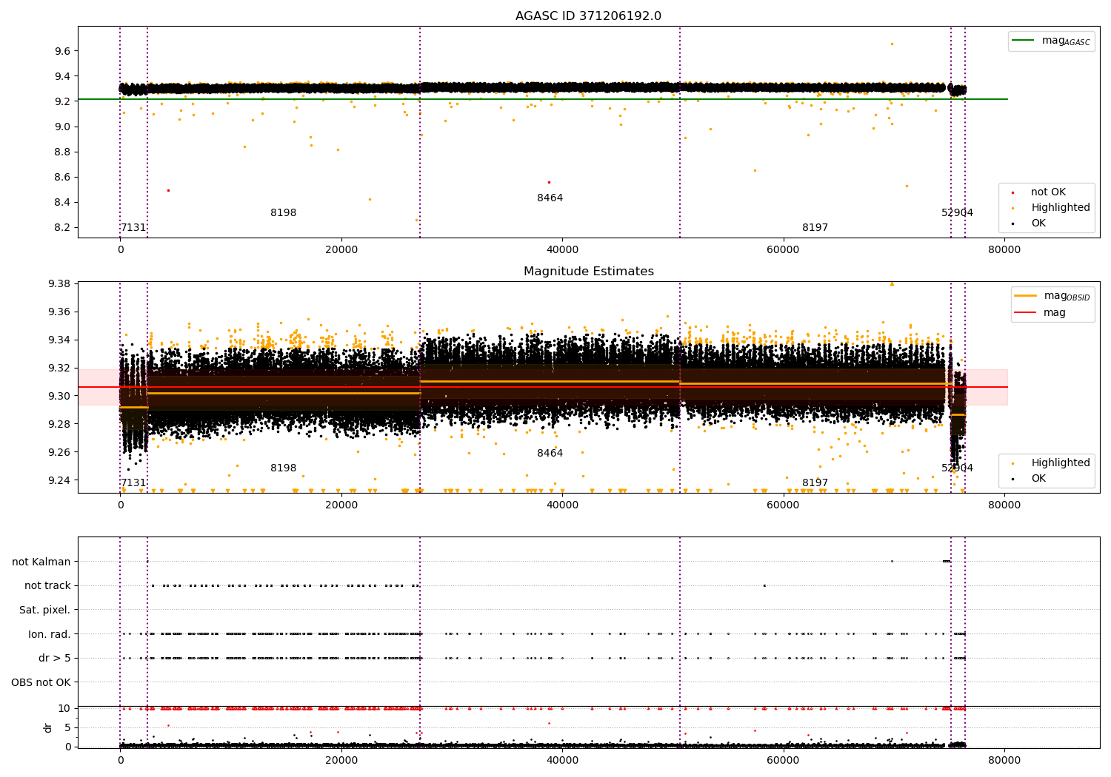
Task: Click the orange outlier point near 9.65 magnitude
Action: click(892, 44)
